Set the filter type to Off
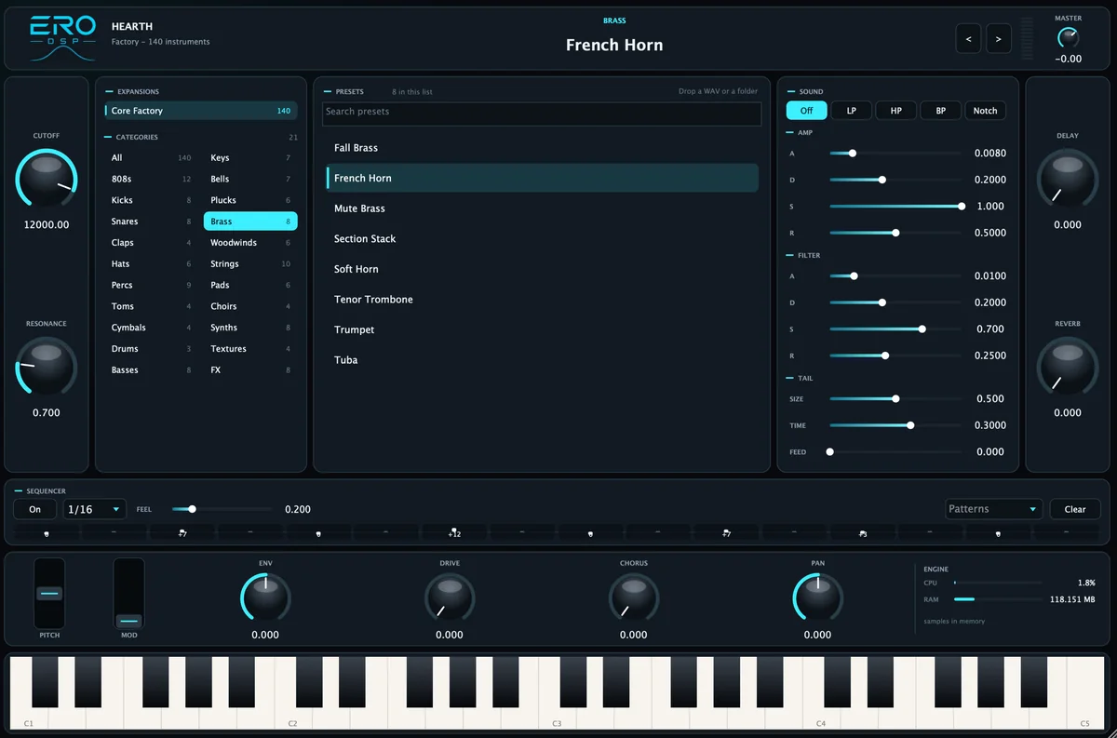The height and width of the screenshot is (738, 1117). 806,111
